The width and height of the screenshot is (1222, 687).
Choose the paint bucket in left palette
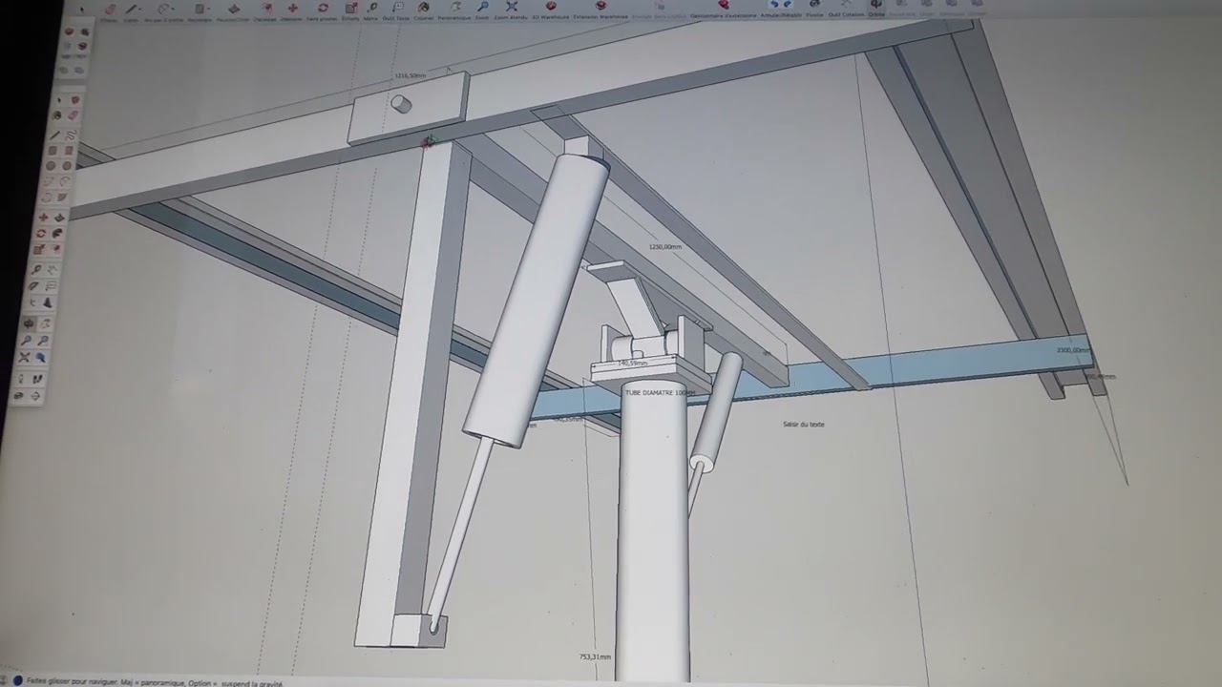pyautogui.click(x=57, y=115)
